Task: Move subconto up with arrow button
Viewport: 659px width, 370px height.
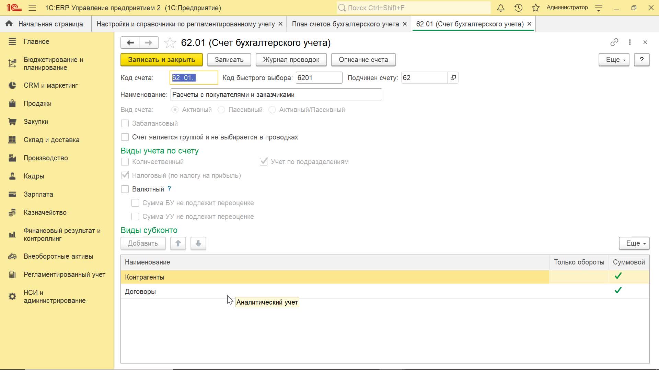Action: (178, 243)
